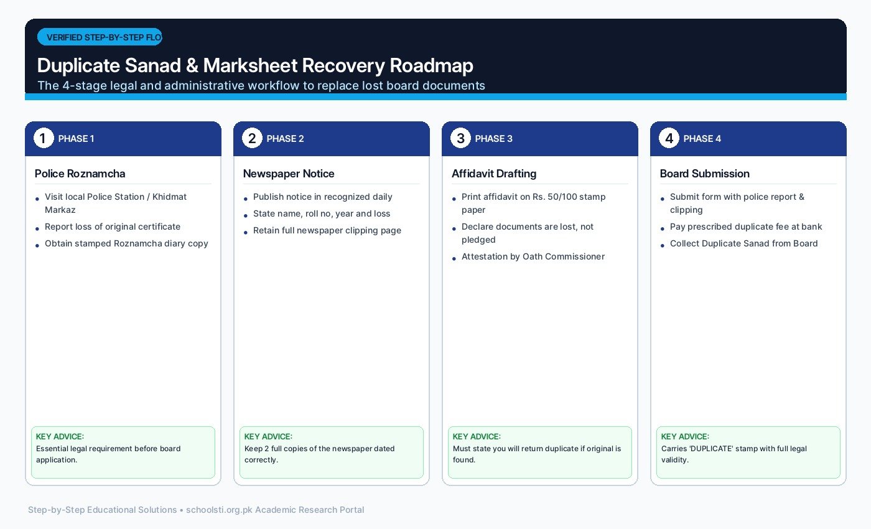Click the Police Roznamcha heading
The image size is (871, 529).
80,174
